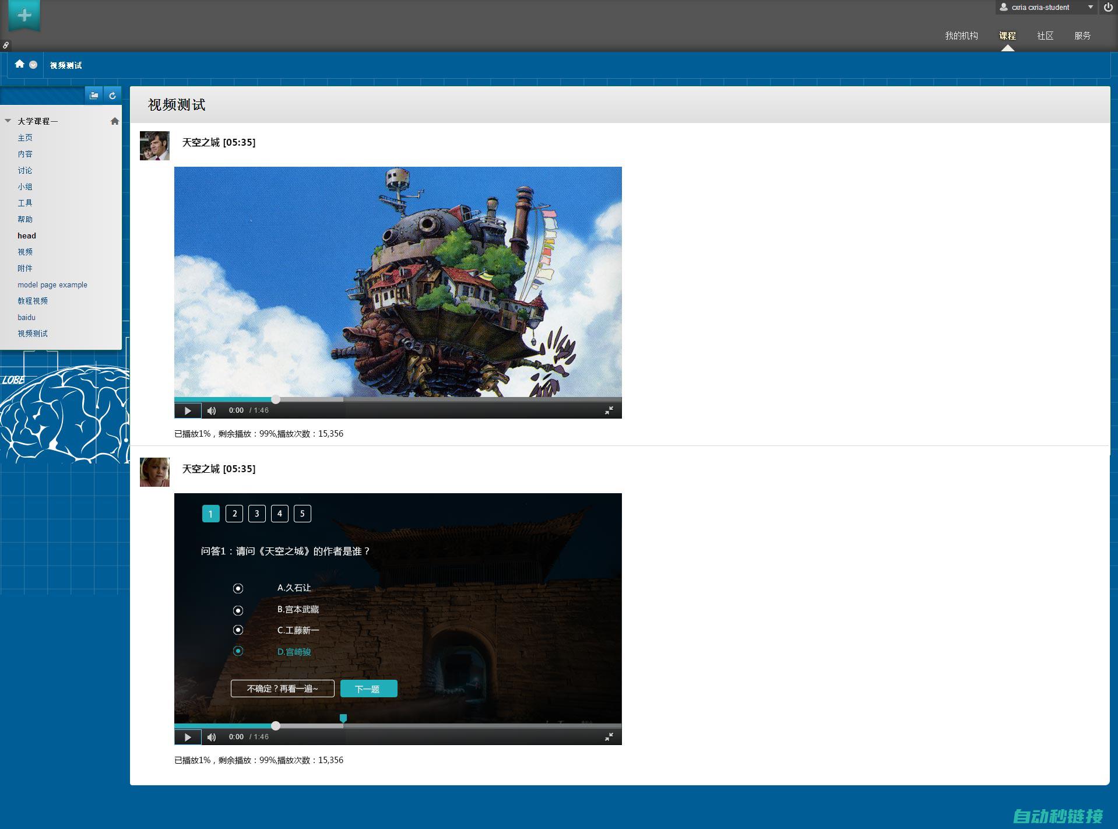Click the user profile icon

(x=1004, y=8)
